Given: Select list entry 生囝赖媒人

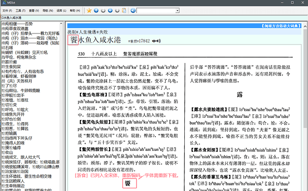Looking at the screenshot, I should point(13,181).
